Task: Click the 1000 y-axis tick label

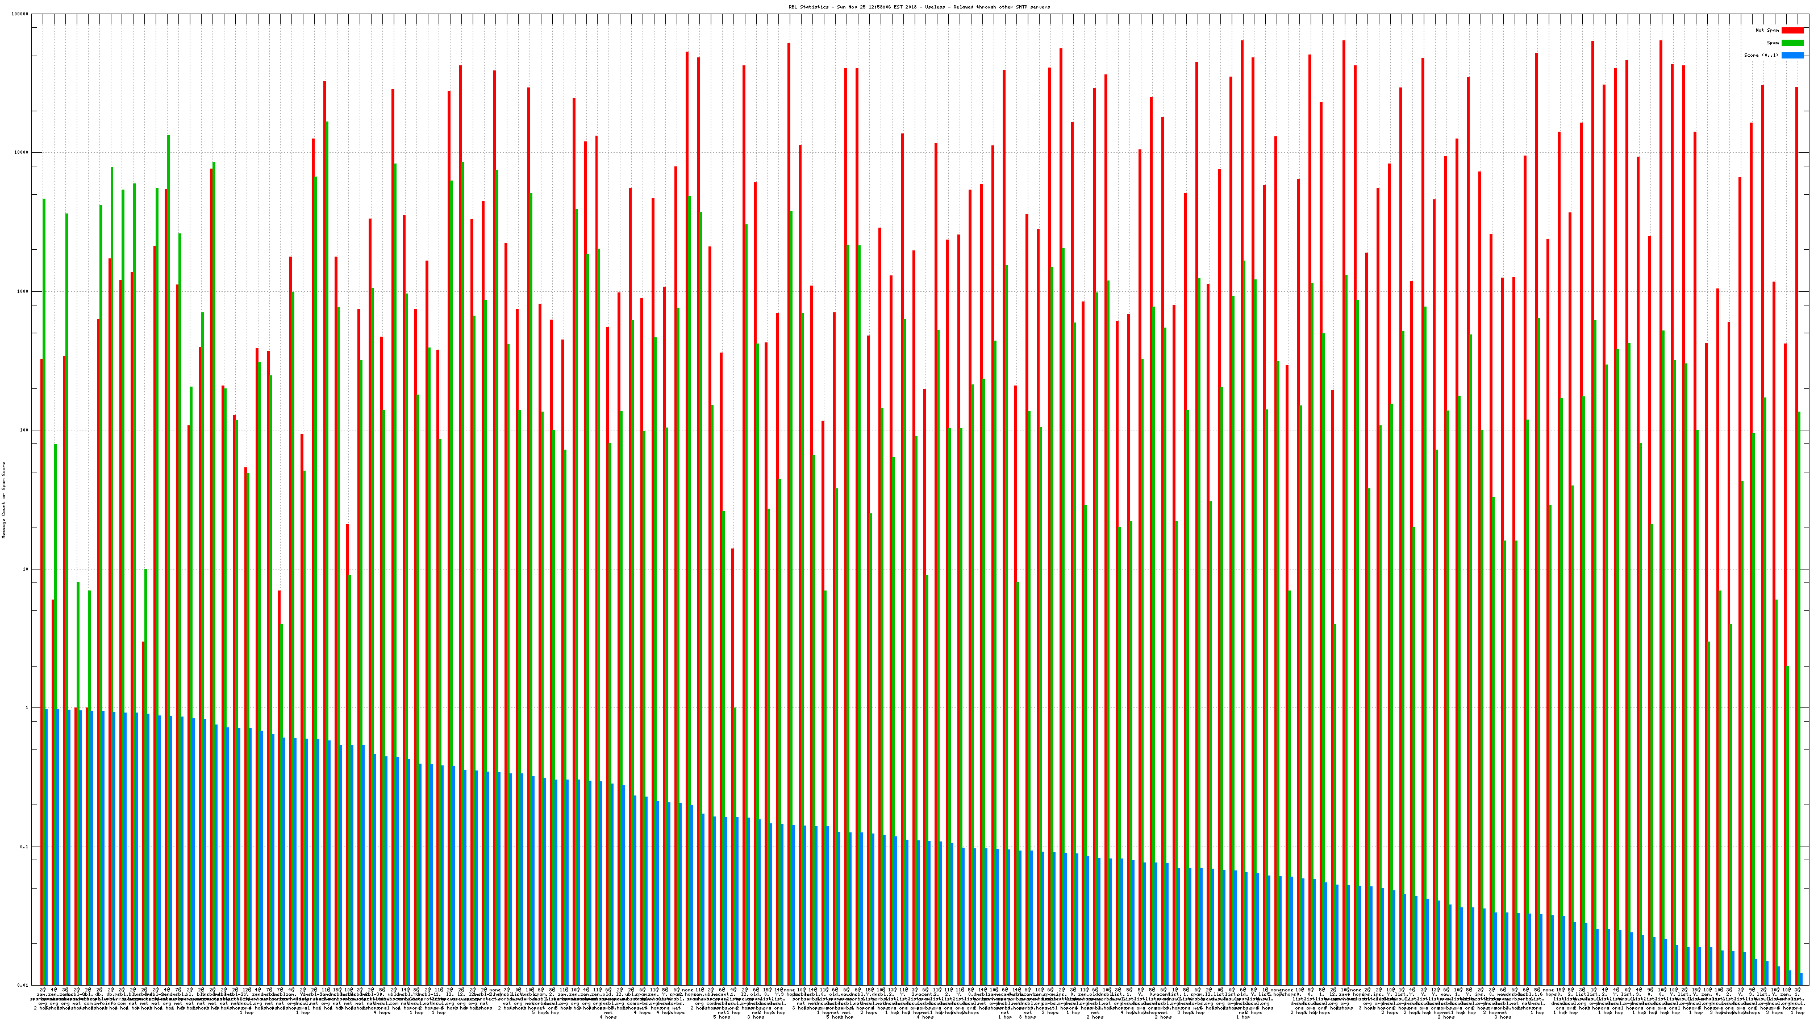Action: (23, 291)
